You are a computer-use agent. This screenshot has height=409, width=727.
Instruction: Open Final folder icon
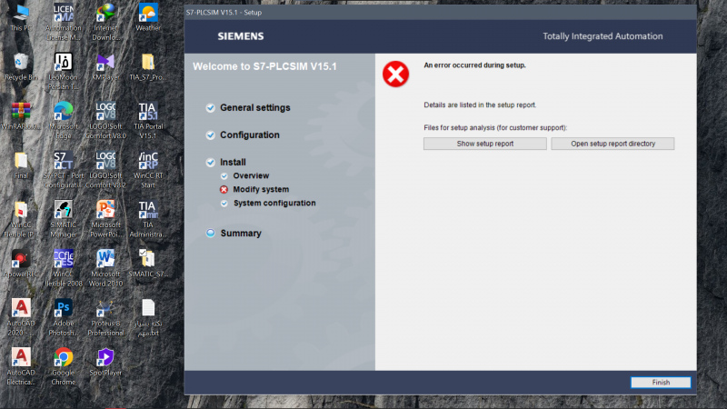coord(21,165)
